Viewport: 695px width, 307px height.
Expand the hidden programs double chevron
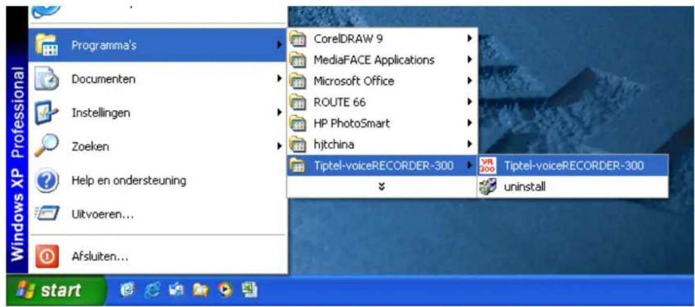click(382, 186)
